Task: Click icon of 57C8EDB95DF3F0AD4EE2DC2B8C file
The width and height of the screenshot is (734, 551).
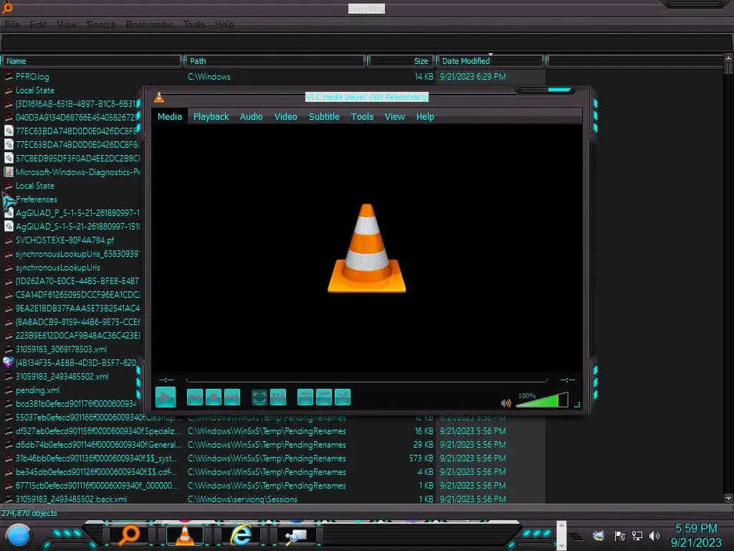Action: click(x=9, y=159)
